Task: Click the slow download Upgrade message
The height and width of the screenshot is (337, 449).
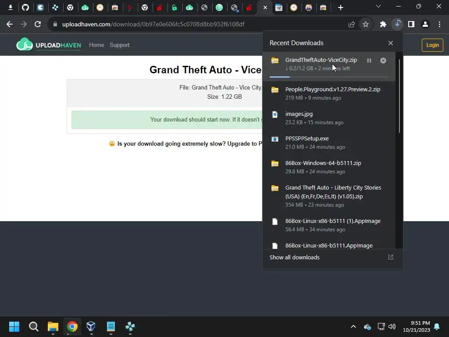Action: coord(185,143)
